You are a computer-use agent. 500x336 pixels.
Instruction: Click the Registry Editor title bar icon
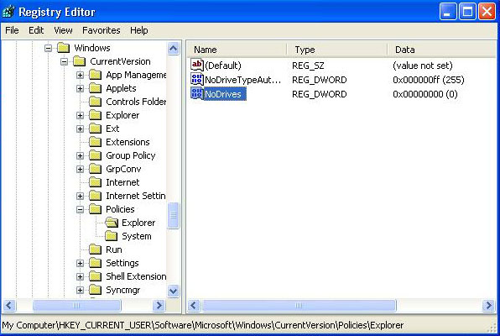click(8, 12)
